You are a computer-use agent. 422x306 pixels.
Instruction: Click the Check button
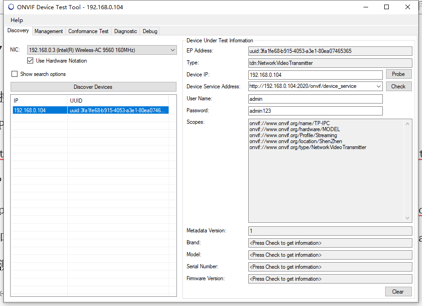pyautogui.click(x=398, y=87)
